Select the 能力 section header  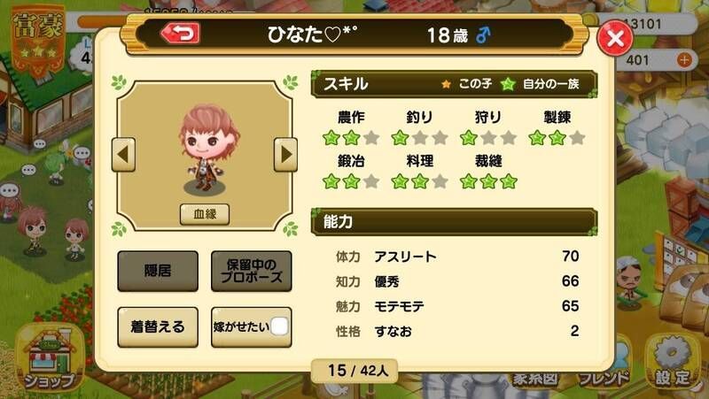click(x=455, y=221)
